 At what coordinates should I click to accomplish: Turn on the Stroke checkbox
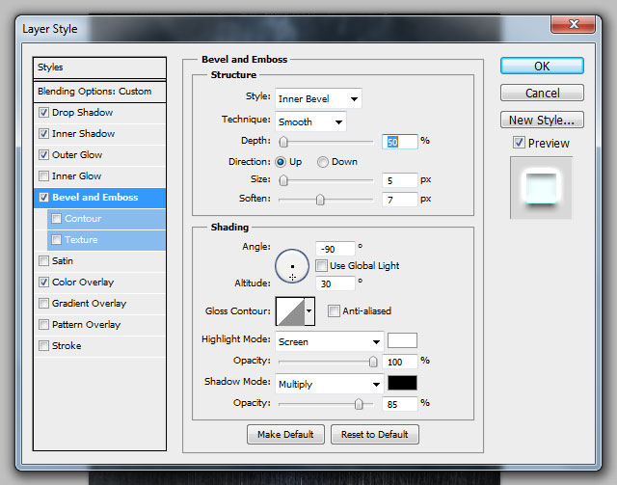[43, 346]
